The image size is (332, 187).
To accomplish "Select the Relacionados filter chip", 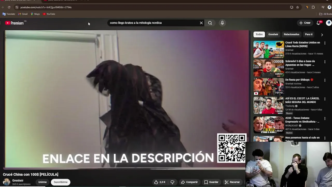I will click(x=292, y=34).
